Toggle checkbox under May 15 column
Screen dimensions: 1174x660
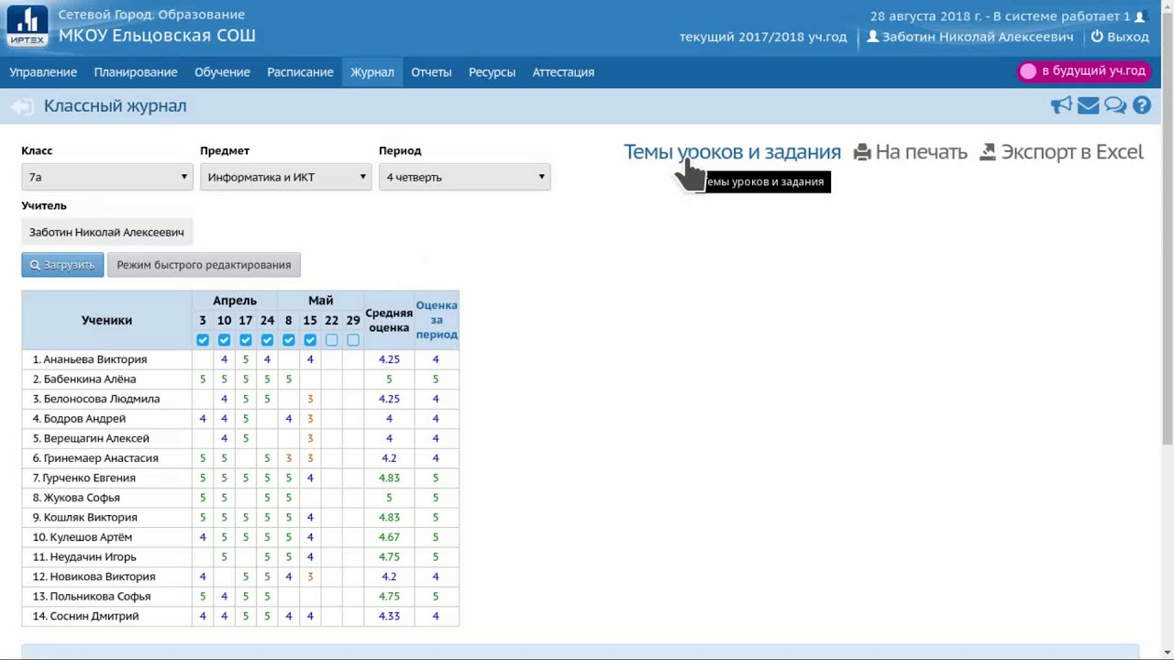click(310, 340)
